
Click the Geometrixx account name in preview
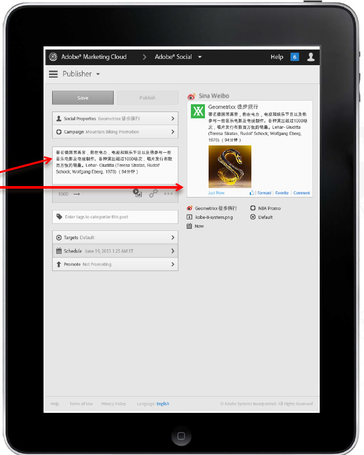click(233, 107)
